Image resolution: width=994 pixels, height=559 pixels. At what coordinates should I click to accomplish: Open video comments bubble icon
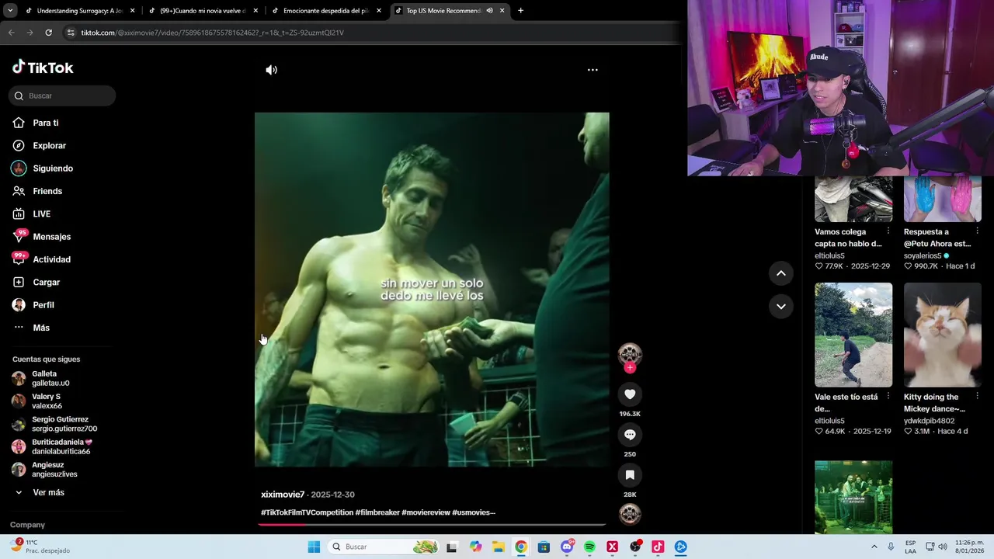tap(630, 435)
